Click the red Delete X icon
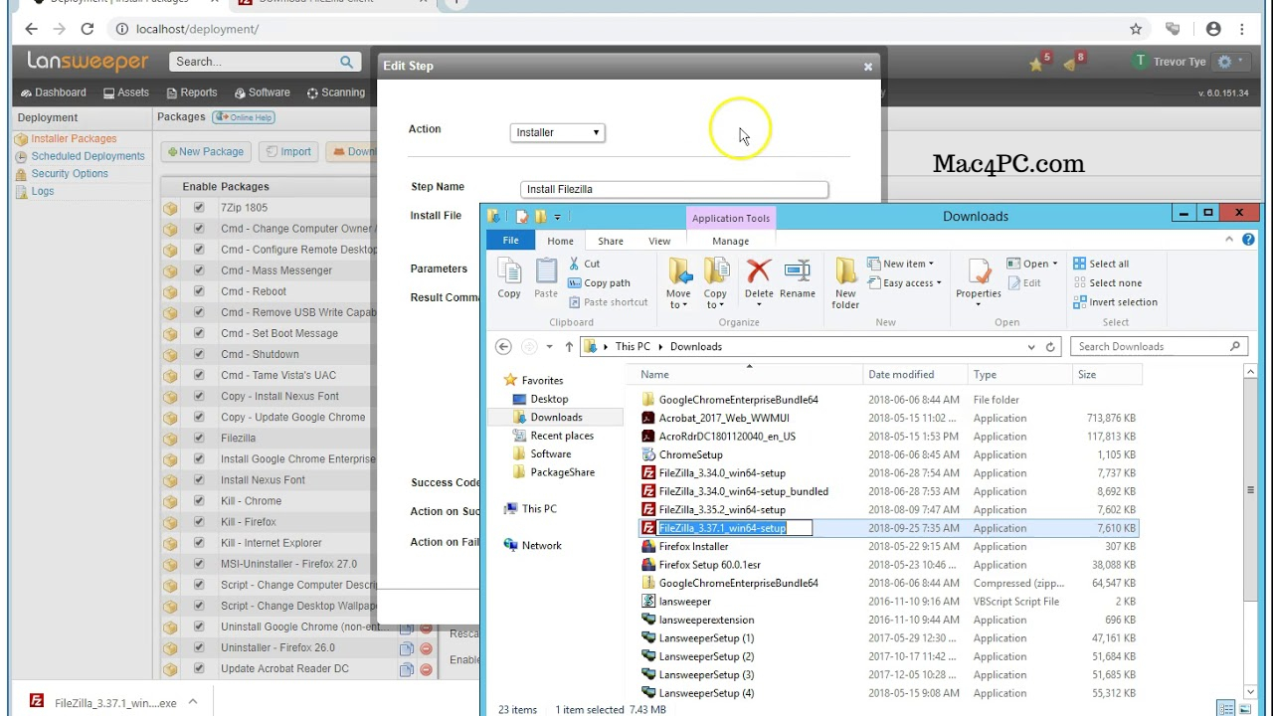This screenshot has height=716, width=1273. point(759,270)
